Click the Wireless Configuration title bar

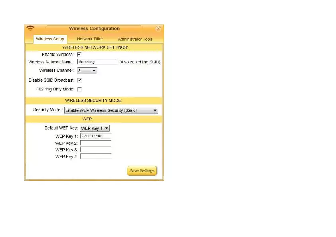pos(94,28)
